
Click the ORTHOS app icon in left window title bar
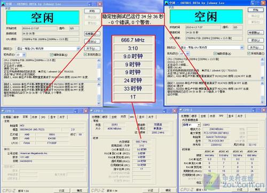click(x=3, y=4)
